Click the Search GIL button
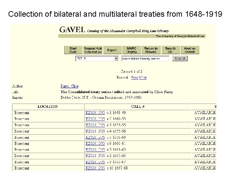236x177 pixels. click(170, 50)
